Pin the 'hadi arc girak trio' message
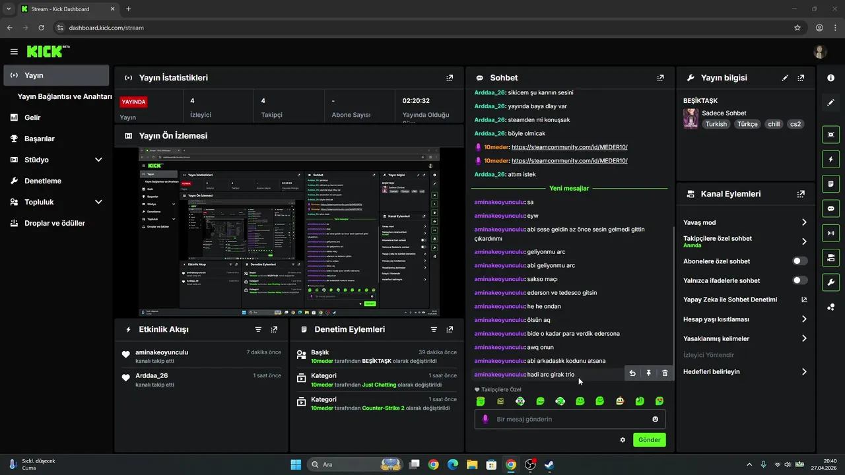This screenshot has width=845, height=475. pyautogui.click(x=648, y=373)
